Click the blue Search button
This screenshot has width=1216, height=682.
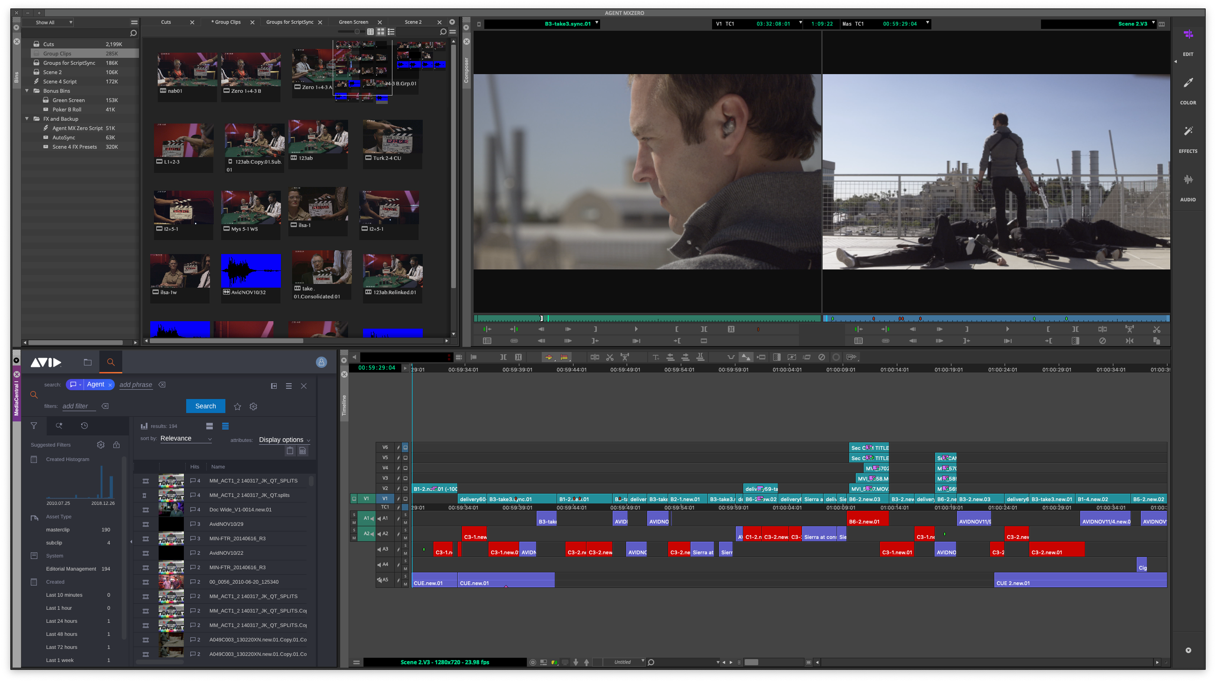[x=205, y=406]
